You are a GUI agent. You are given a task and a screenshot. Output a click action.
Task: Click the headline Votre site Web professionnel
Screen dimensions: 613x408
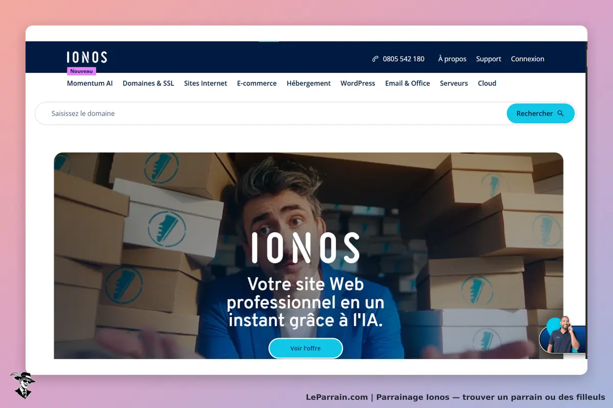305,302
